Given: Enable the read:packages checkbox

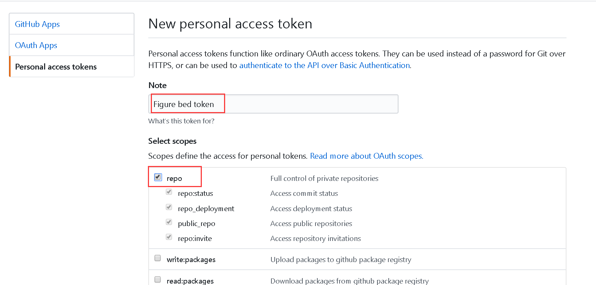Looking at the screenshot, I should point(158,280).
